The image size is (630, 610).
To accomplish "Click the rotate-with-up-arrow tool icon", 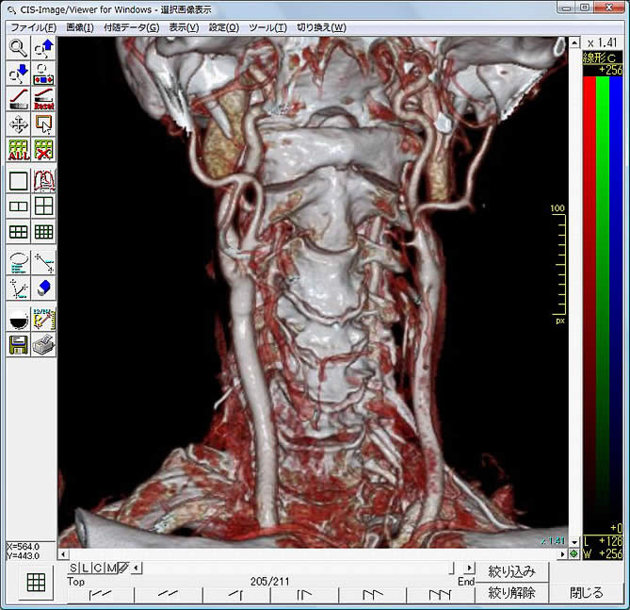I will click(x=44, y=49).
